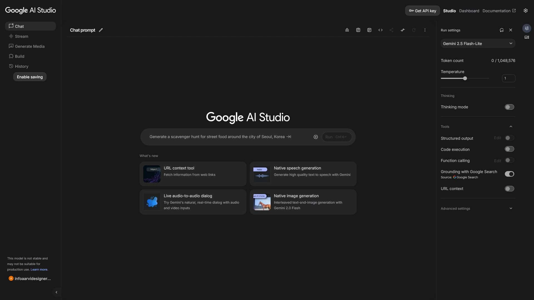This screenshot has width=534, height=300.
Task: Click the tab arrow after suggested prompt
Action: tap(289, 137)
